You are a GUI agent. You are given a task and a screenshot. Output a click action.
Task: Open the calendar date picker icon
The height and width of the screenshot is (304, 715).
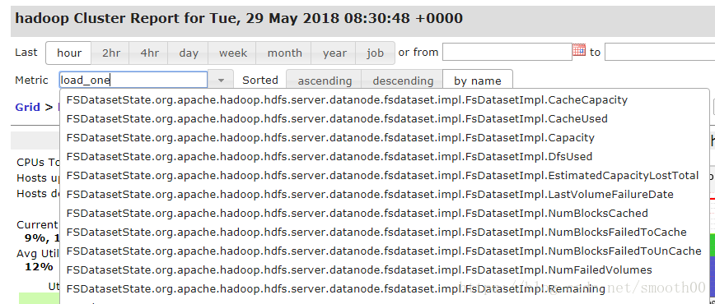pyautogui.click(x=579, y=50)
